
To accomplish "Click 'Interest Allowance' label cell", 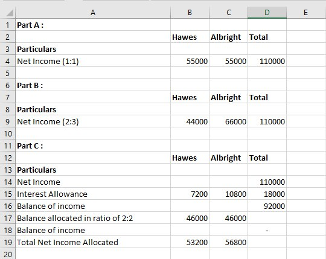I will tap(93, 194).
